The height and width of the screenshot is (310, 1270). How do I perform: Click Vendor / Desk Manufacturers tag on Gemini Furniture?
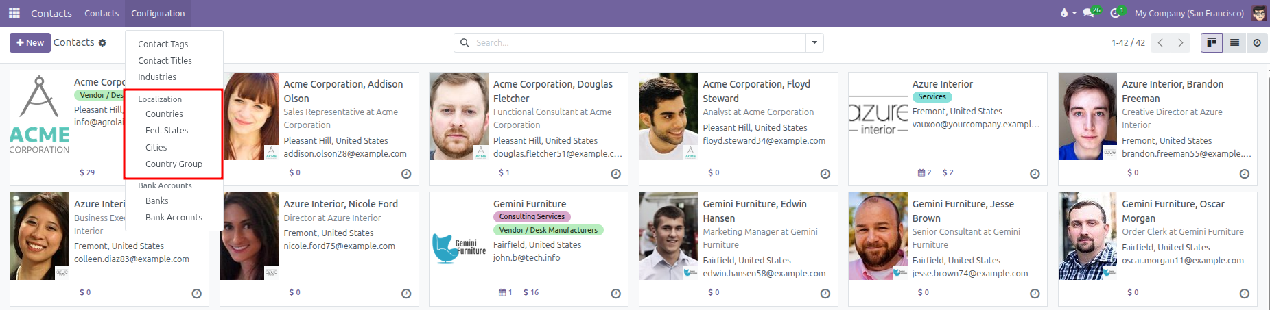[548, 230]
